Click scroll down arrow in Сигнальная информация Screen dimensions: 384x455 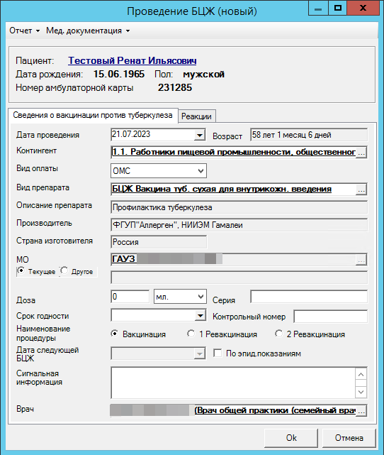tap(361, 392)
